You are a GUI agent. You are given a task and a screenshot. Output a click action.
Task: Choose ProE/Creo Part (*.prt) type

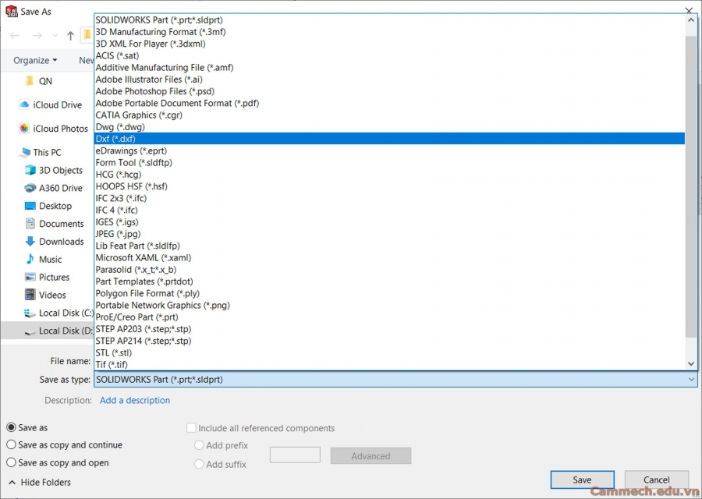[x=389, y=317]
